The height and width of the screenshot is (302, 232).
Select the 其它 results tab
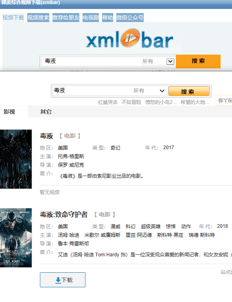(46, 112)
